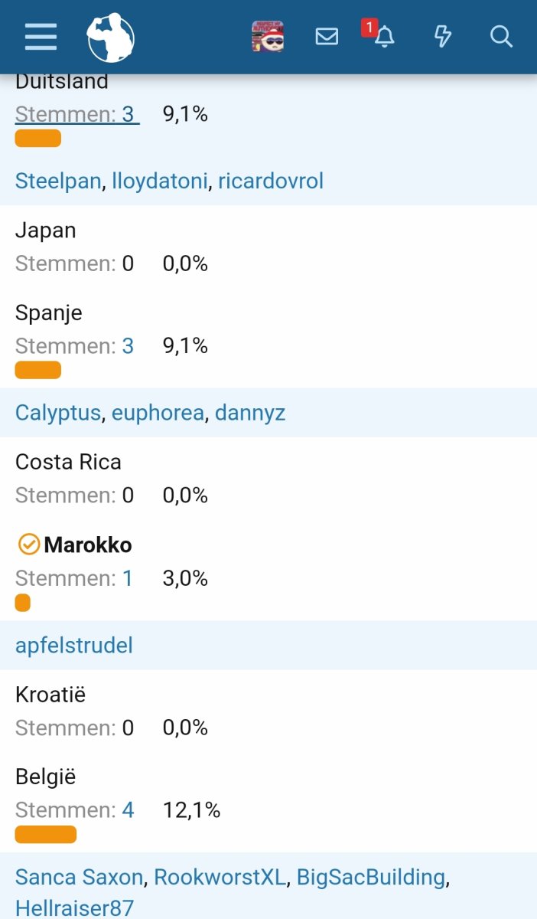This screenshot has width=537, height=919.
Task: Open notifications bell with red badge
Action: tap(384, 37)
